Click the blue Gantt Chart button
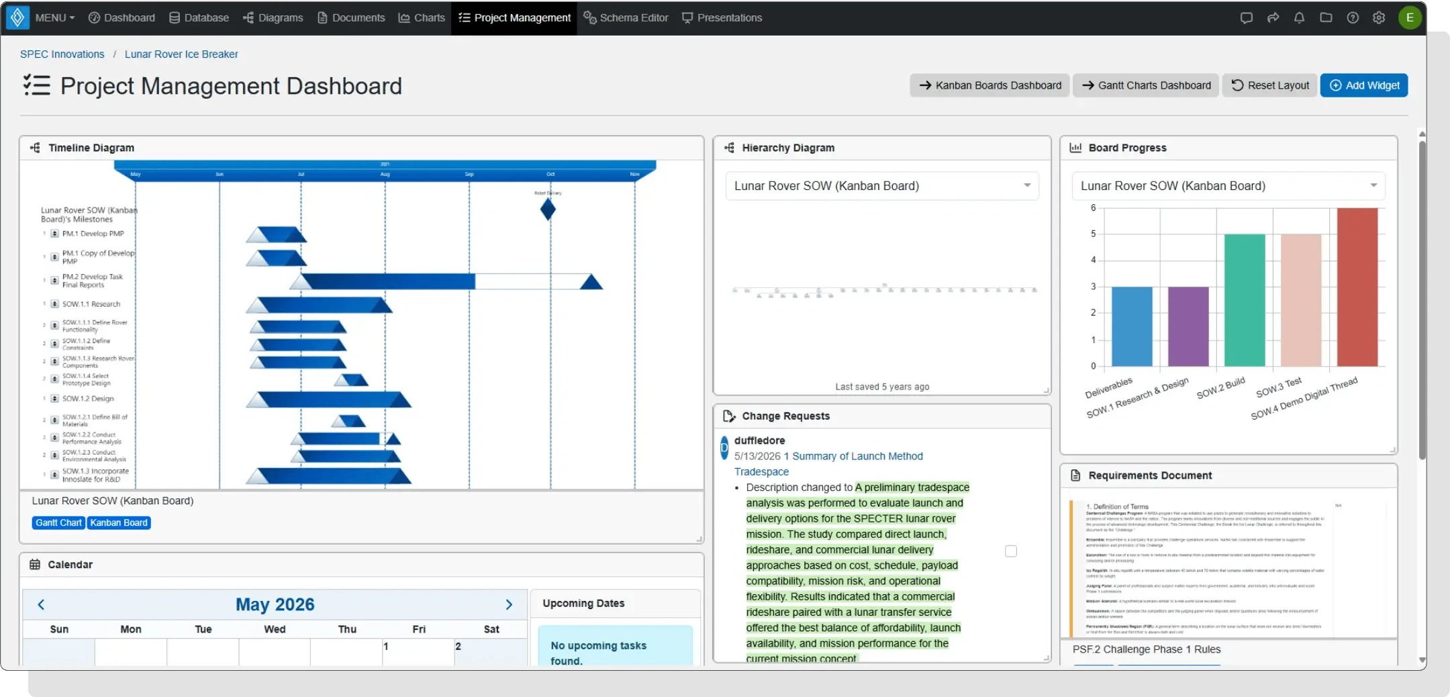 58,523
